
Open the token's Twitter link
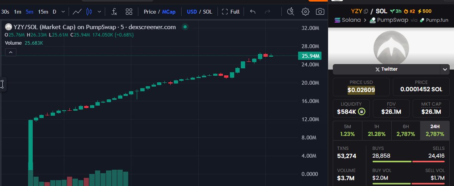pyautogui.click(x=386, y=69)
